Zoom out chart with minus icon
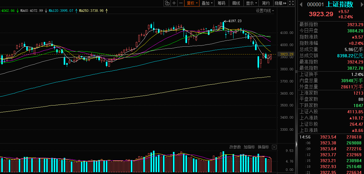Screen dimensions: 364x174 pyautogui.click(x=181, y=3)
